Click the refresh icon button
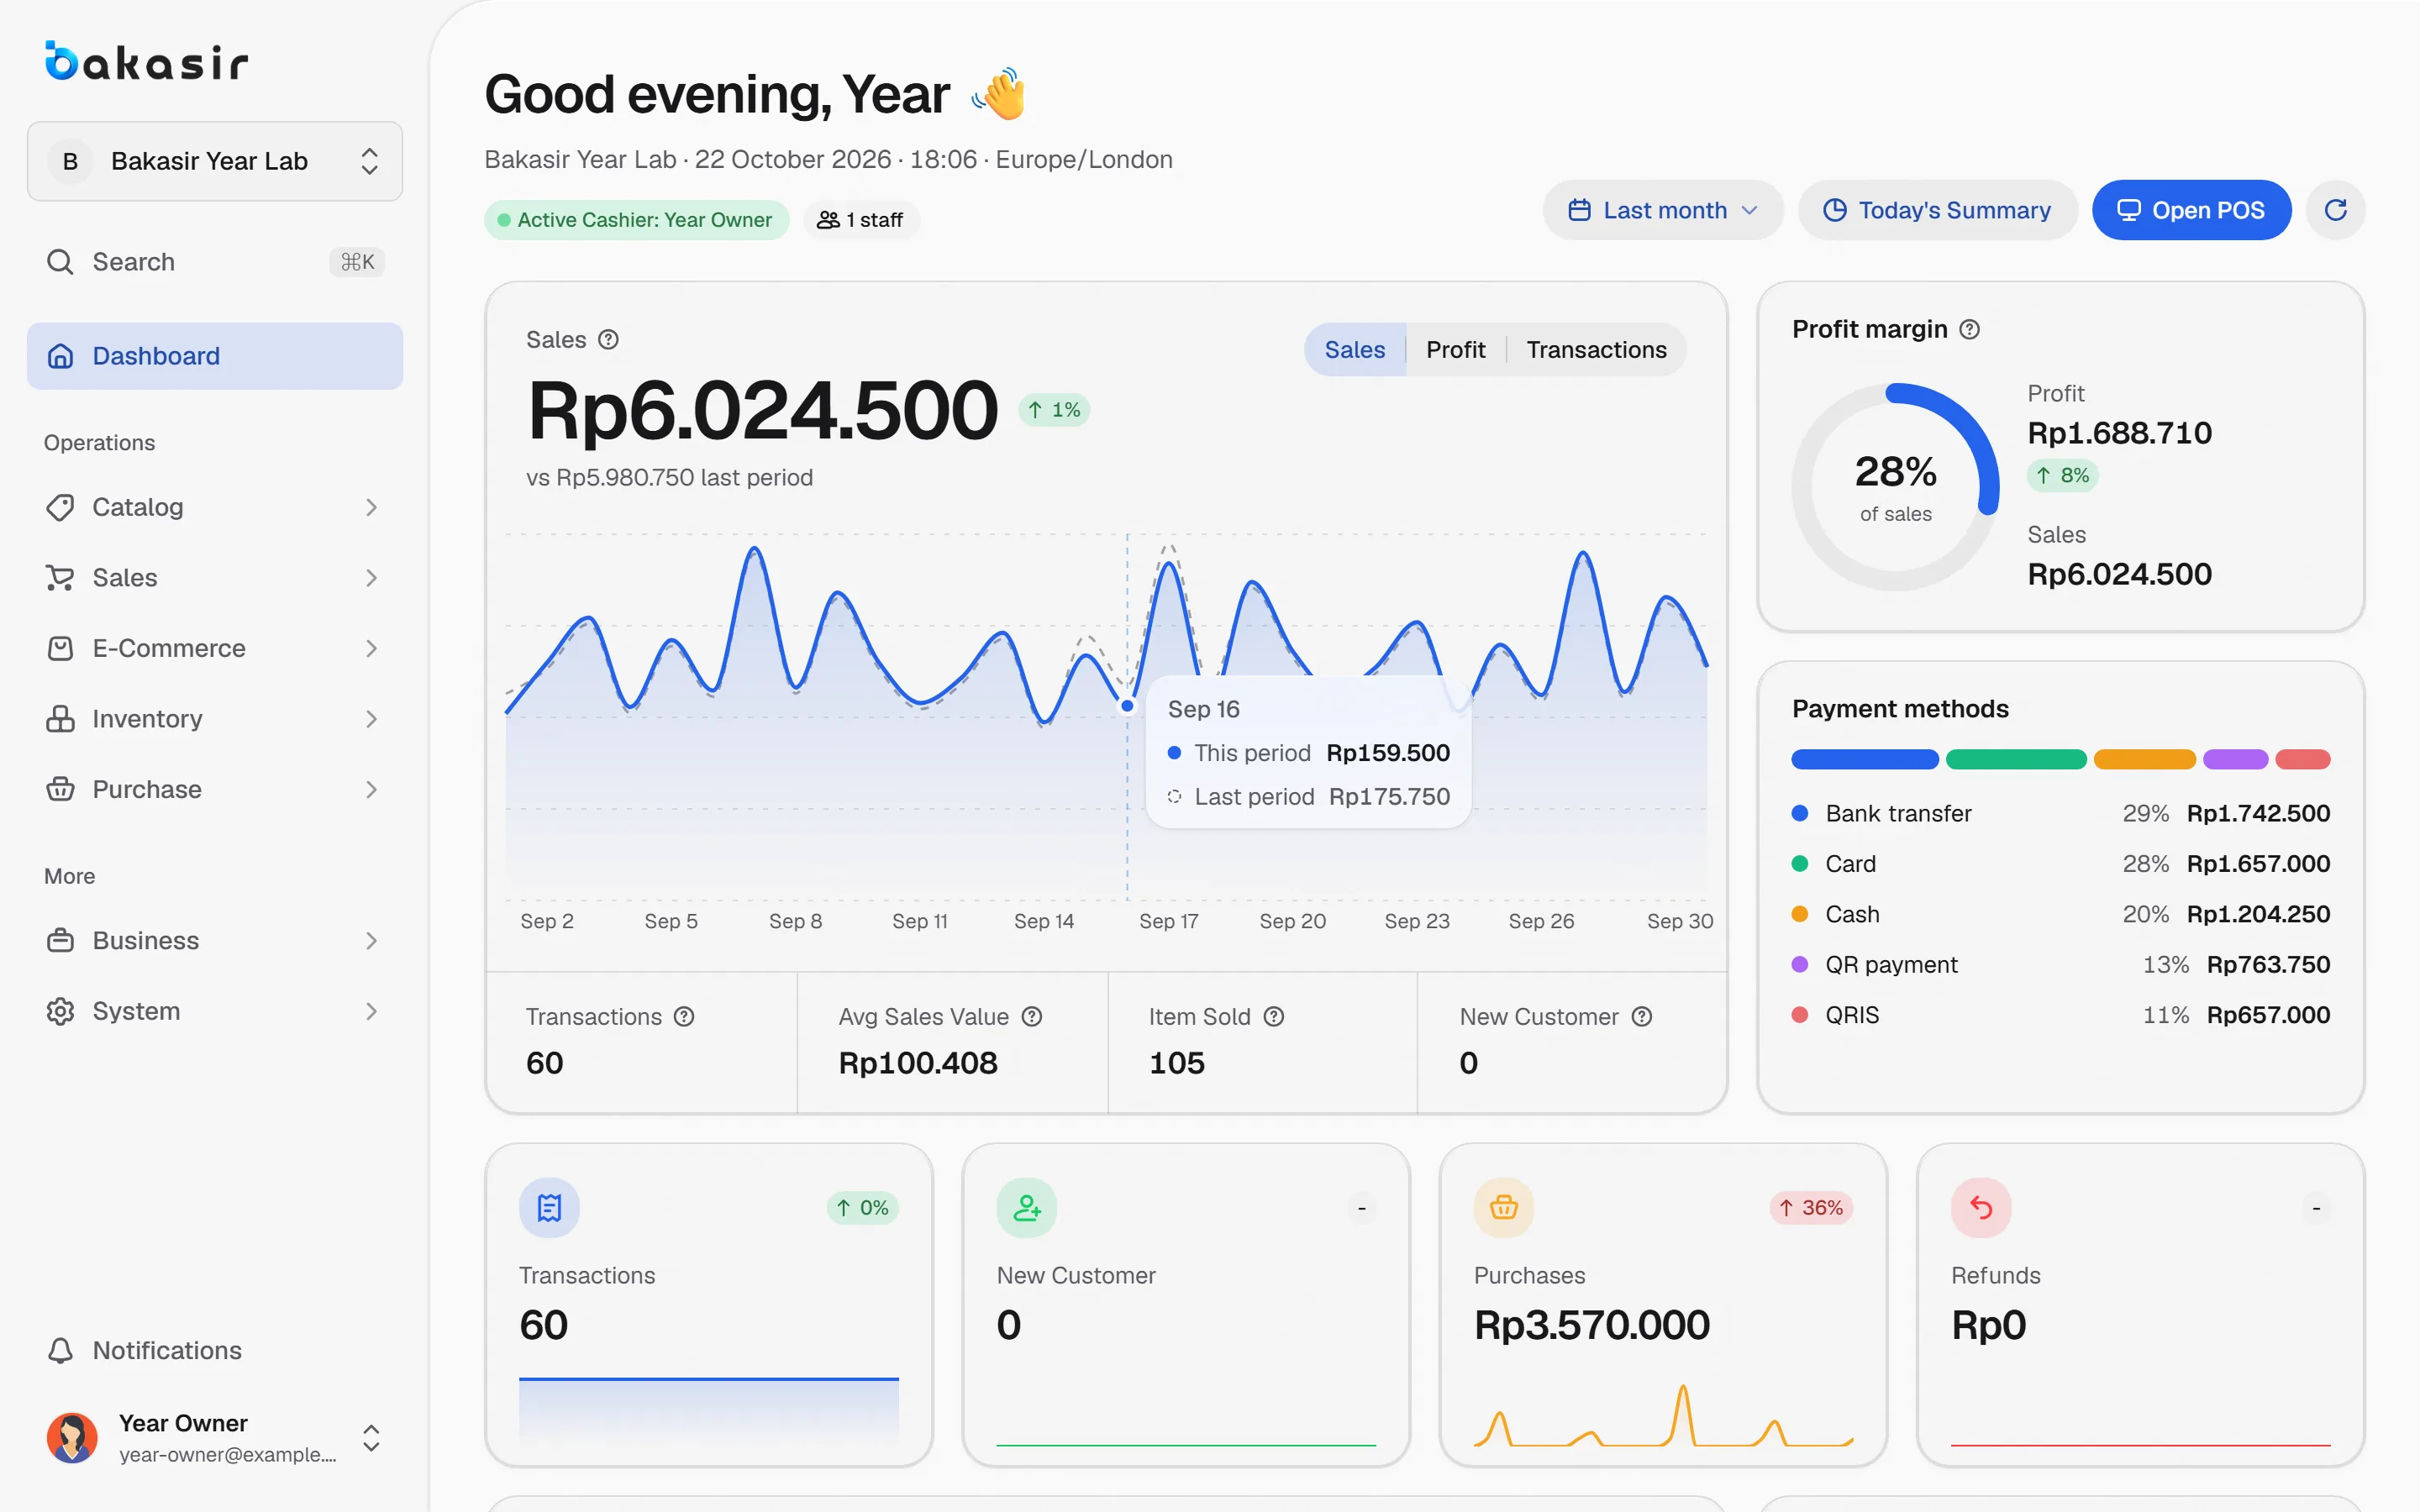Viewport: 2420px width, 1512px height. click(x=2335, y=210)
